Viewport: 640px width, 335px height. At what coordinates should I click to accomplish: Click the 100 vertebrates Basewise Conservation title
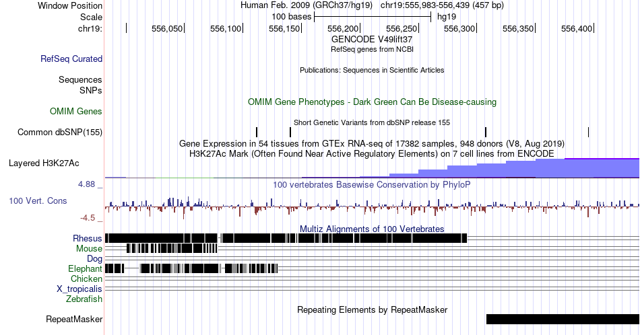pyautogui.click(x=372, y=184)
